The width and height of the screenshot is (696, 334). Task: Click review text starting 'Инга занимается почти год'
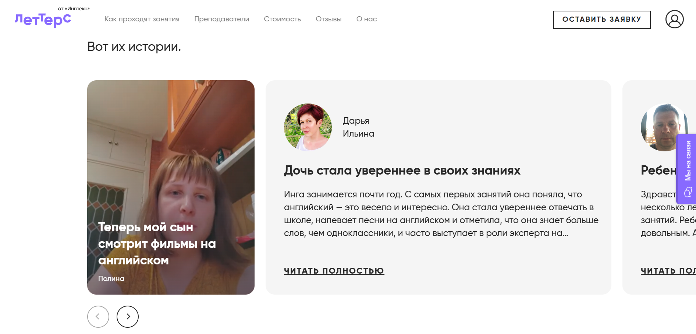441,214
